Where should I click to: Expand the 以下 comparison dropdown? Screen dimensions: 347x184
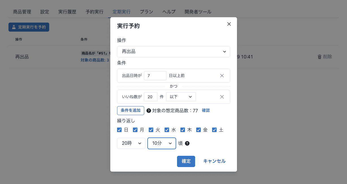[181, 97]
